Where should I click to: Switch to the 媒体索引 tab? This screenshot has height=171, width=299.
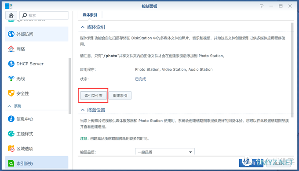pyautogui.click(x=90, y=15)
